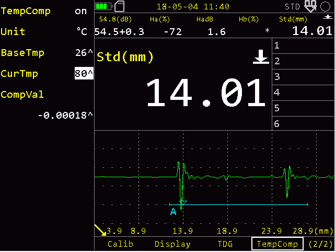Click the second echo peak in waveform
The height and width of the screenshot is (252, 335).
pyautogui.click(x=287, y=181)
